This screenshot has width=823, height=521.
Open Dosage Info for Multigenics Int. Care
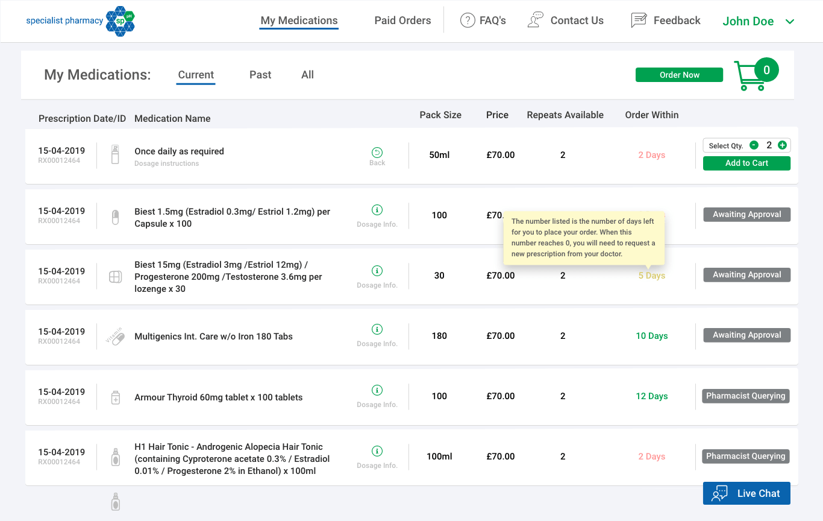click(377, 329)
